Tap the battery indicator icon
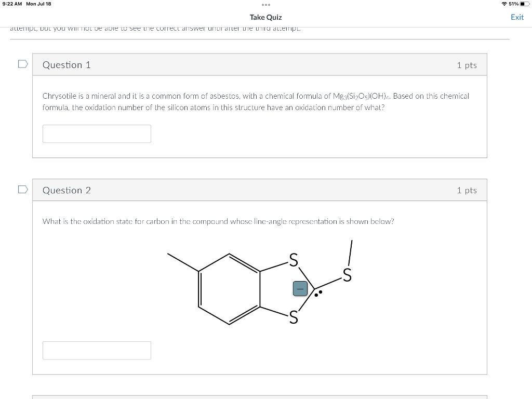This screenshot has height=399, width=532. [525, 4]
